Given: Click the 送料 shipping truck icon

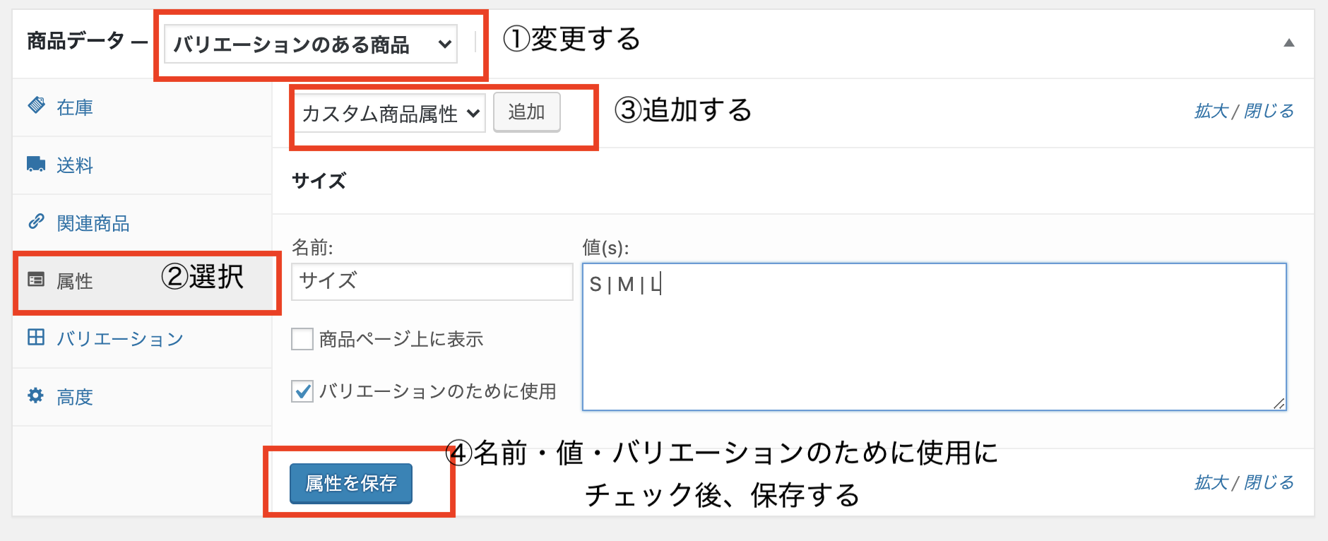Looking at the screenshot, I should pos(36,165).
